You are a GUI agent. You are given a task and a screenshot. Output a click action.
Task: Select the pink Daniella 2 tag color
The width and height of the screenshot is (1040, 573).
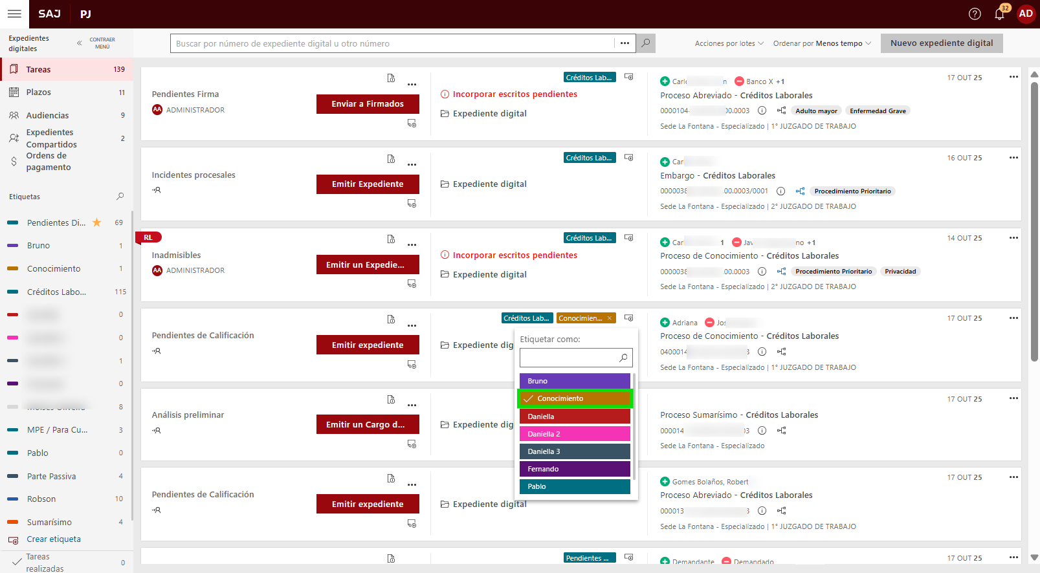(575, 434)
